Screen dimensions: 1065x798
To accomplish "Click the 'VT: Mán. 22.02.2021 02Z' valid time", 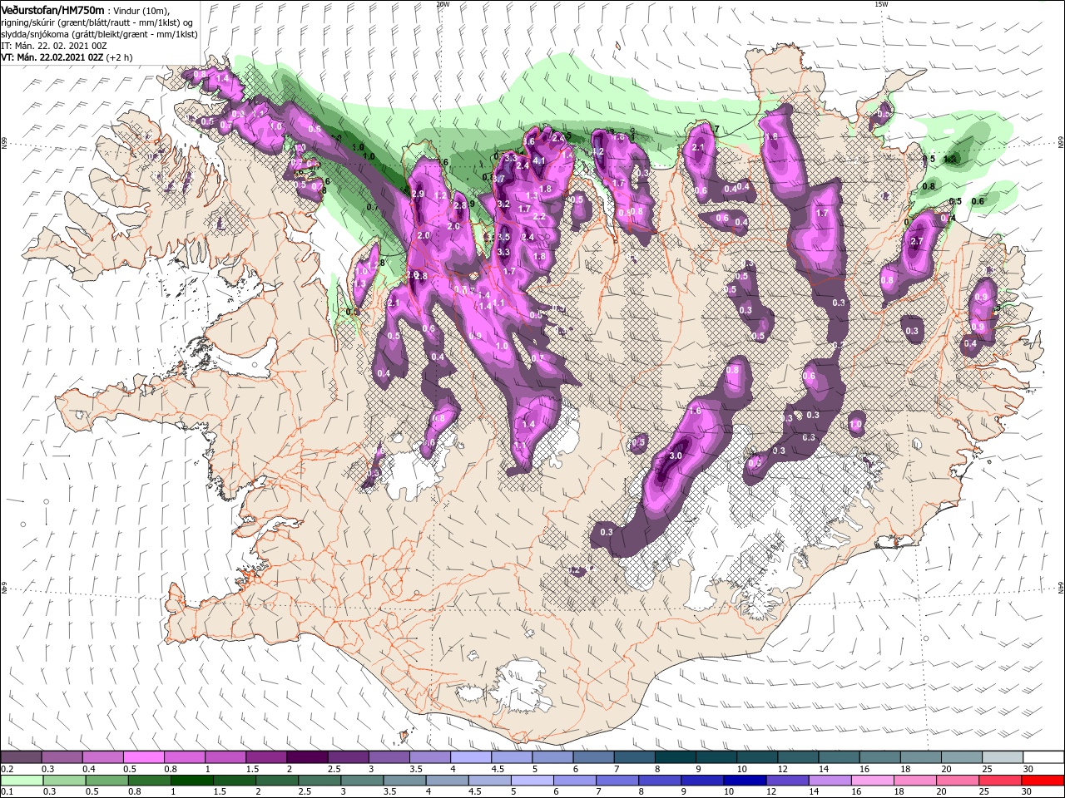I will (x=53, y=58).
